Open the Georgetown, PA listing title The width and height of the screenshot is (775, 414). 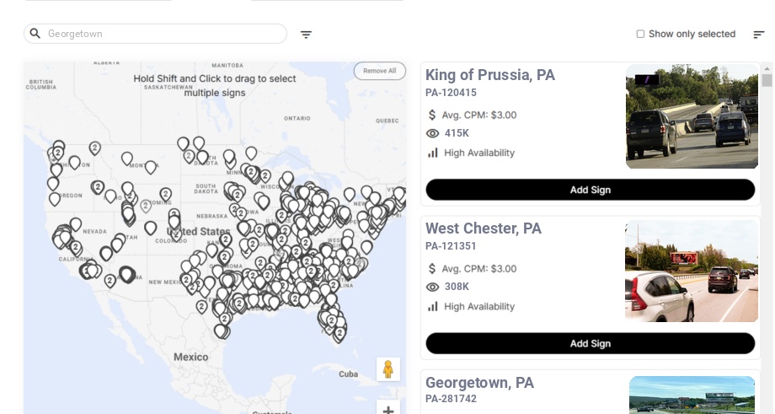tap(479, 383)
